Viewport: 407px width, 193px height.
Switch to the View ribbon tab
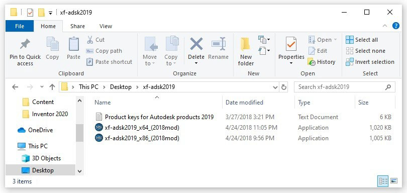(106, 26)
